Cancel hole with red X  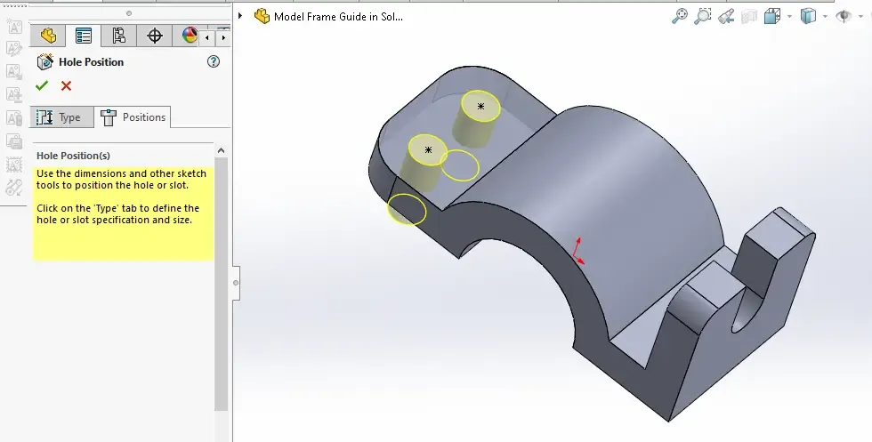(66, 85)
